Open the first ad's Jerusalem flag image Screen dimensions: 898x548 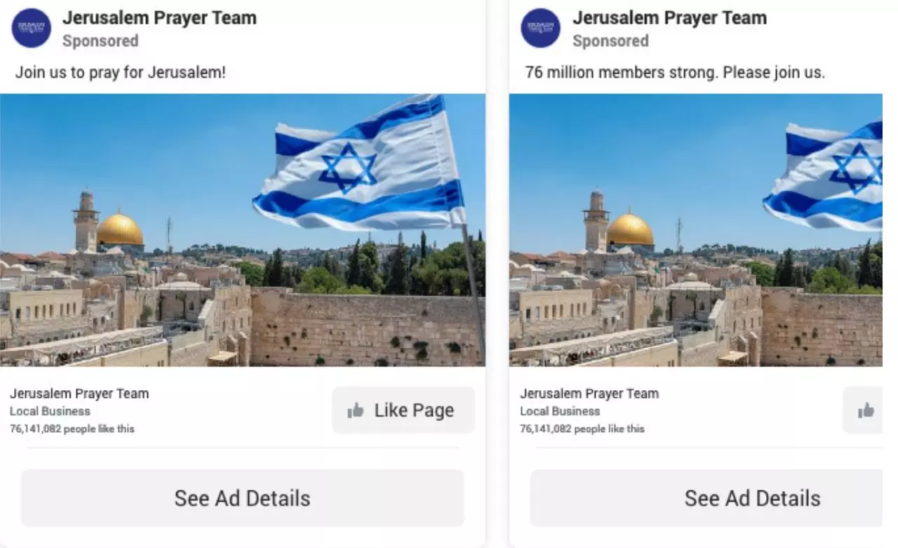pyautogui.click(x=243, y=230)
